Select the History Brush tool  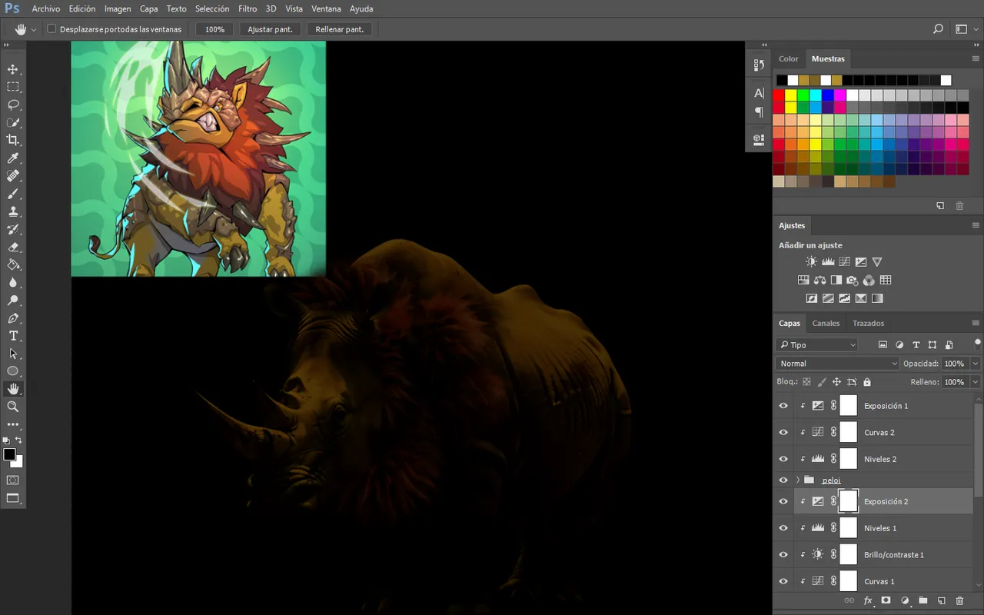coord(13,229)
